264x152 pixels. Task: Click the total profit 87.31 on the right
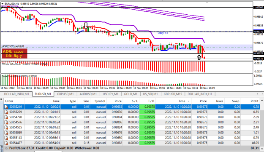pos(255,148)
